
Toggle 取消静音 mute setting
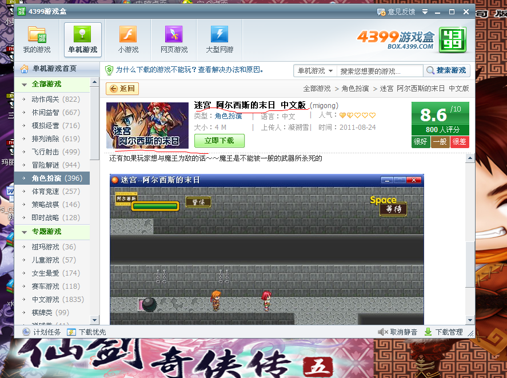(397, 332)
